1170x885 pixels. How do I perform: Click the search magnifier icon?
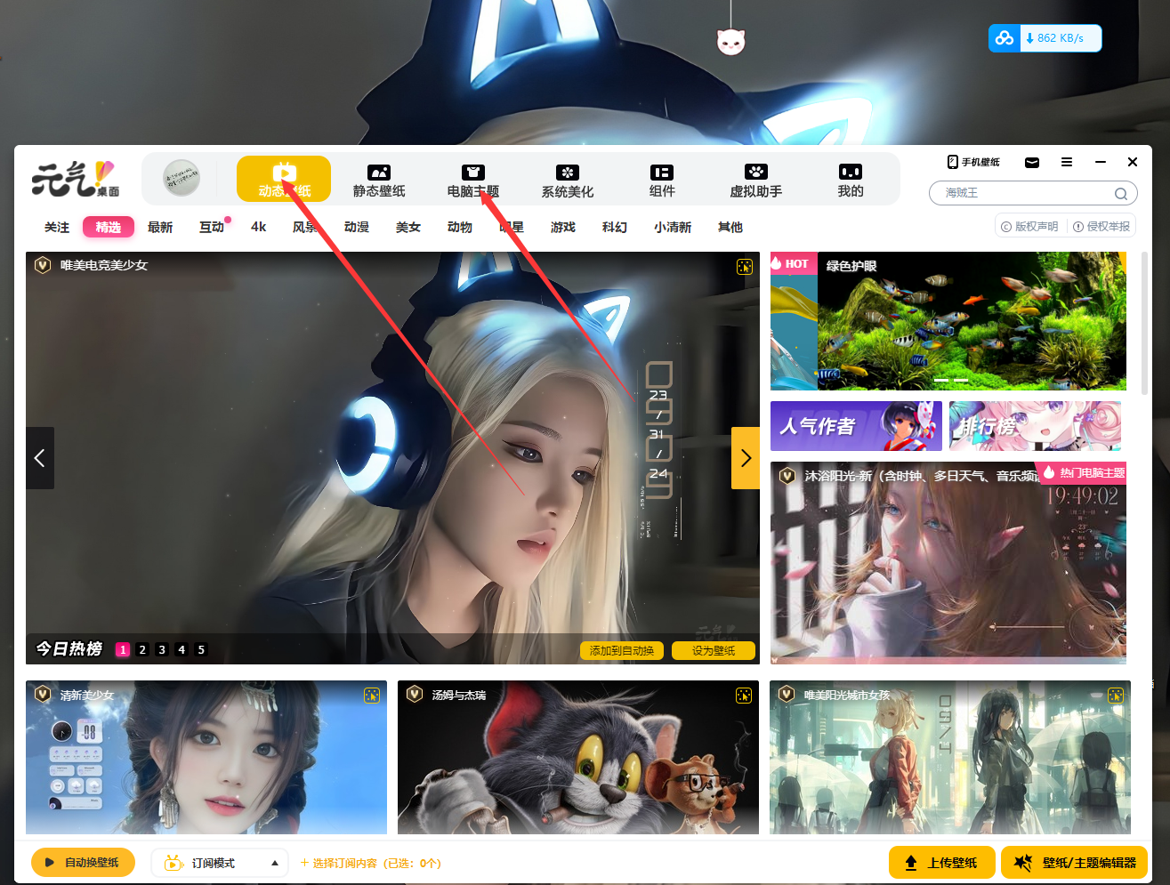tap(1120, 194)
